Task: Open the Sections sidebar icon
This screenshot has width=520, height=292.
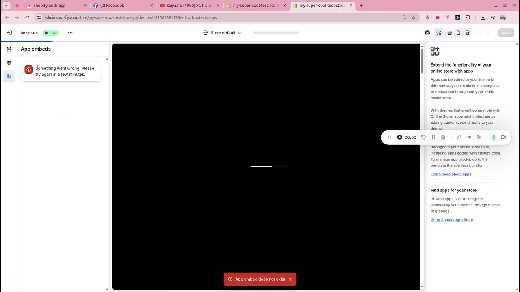Action: coord(9,49)
